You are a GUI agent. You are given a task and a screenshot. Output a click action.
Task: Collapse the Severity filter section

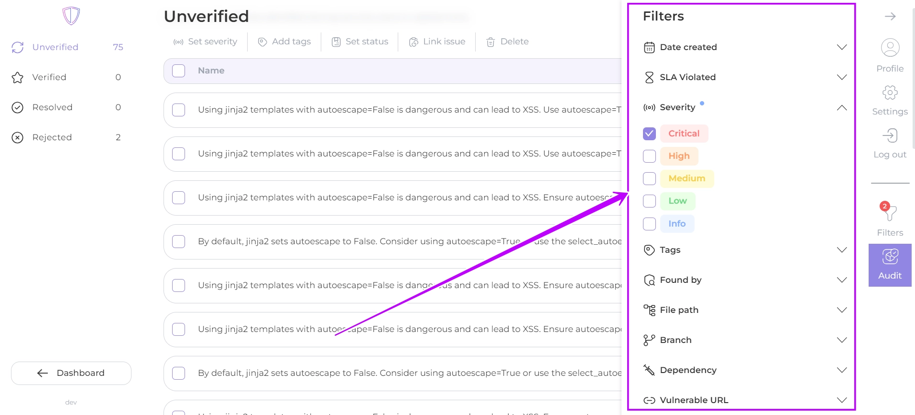[841, 107]
